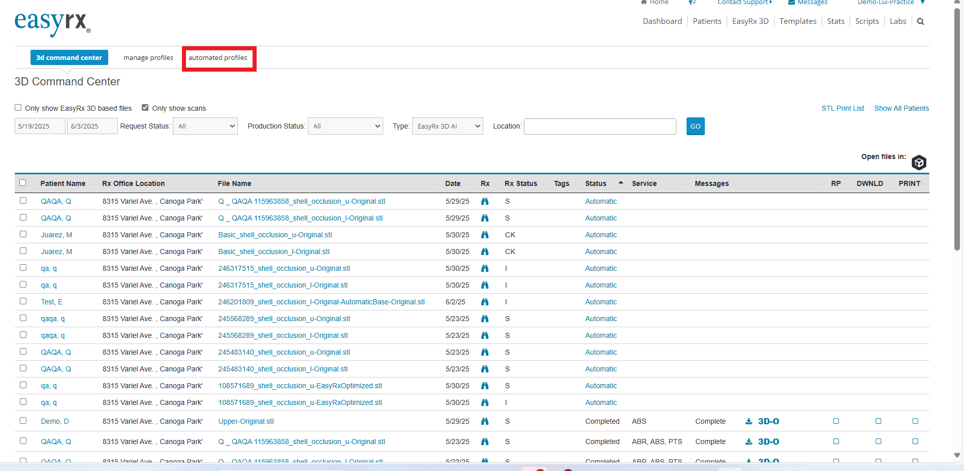The image size is (964, 471).
Task: Click Rx binoculars for 245483140 l-Original row
Action: coord(485,369)
